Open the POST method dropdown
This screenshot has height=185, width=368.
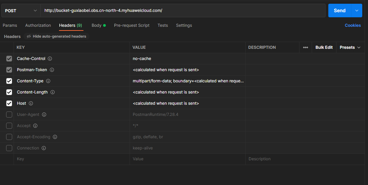pyautogui.click(x=21, y=11)
